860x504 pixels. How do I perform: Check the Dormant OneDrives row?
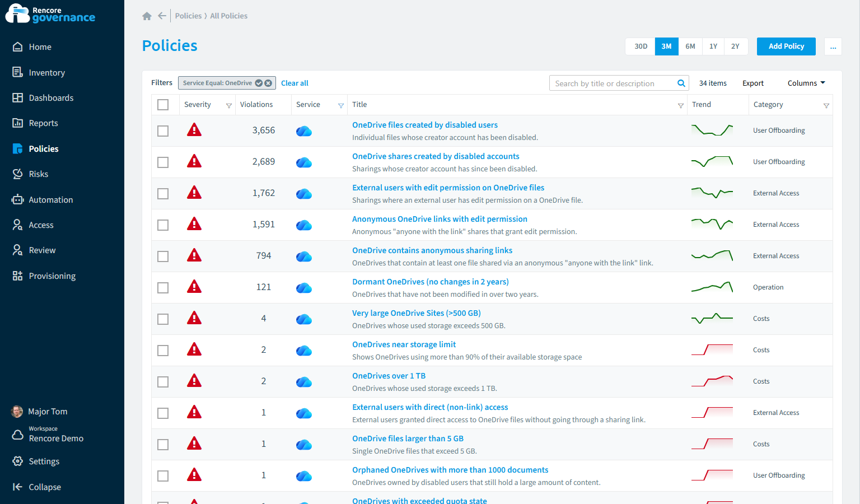[163, 288]
